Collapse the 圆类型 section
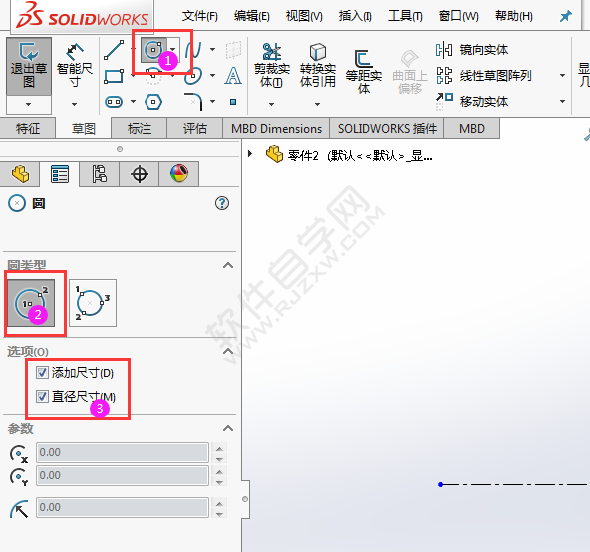590x552 pixels. (228, 265)
